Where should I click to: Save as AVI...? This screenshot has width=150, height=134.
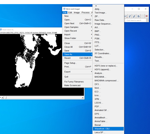pyautogui.click(x=108, y=28)
